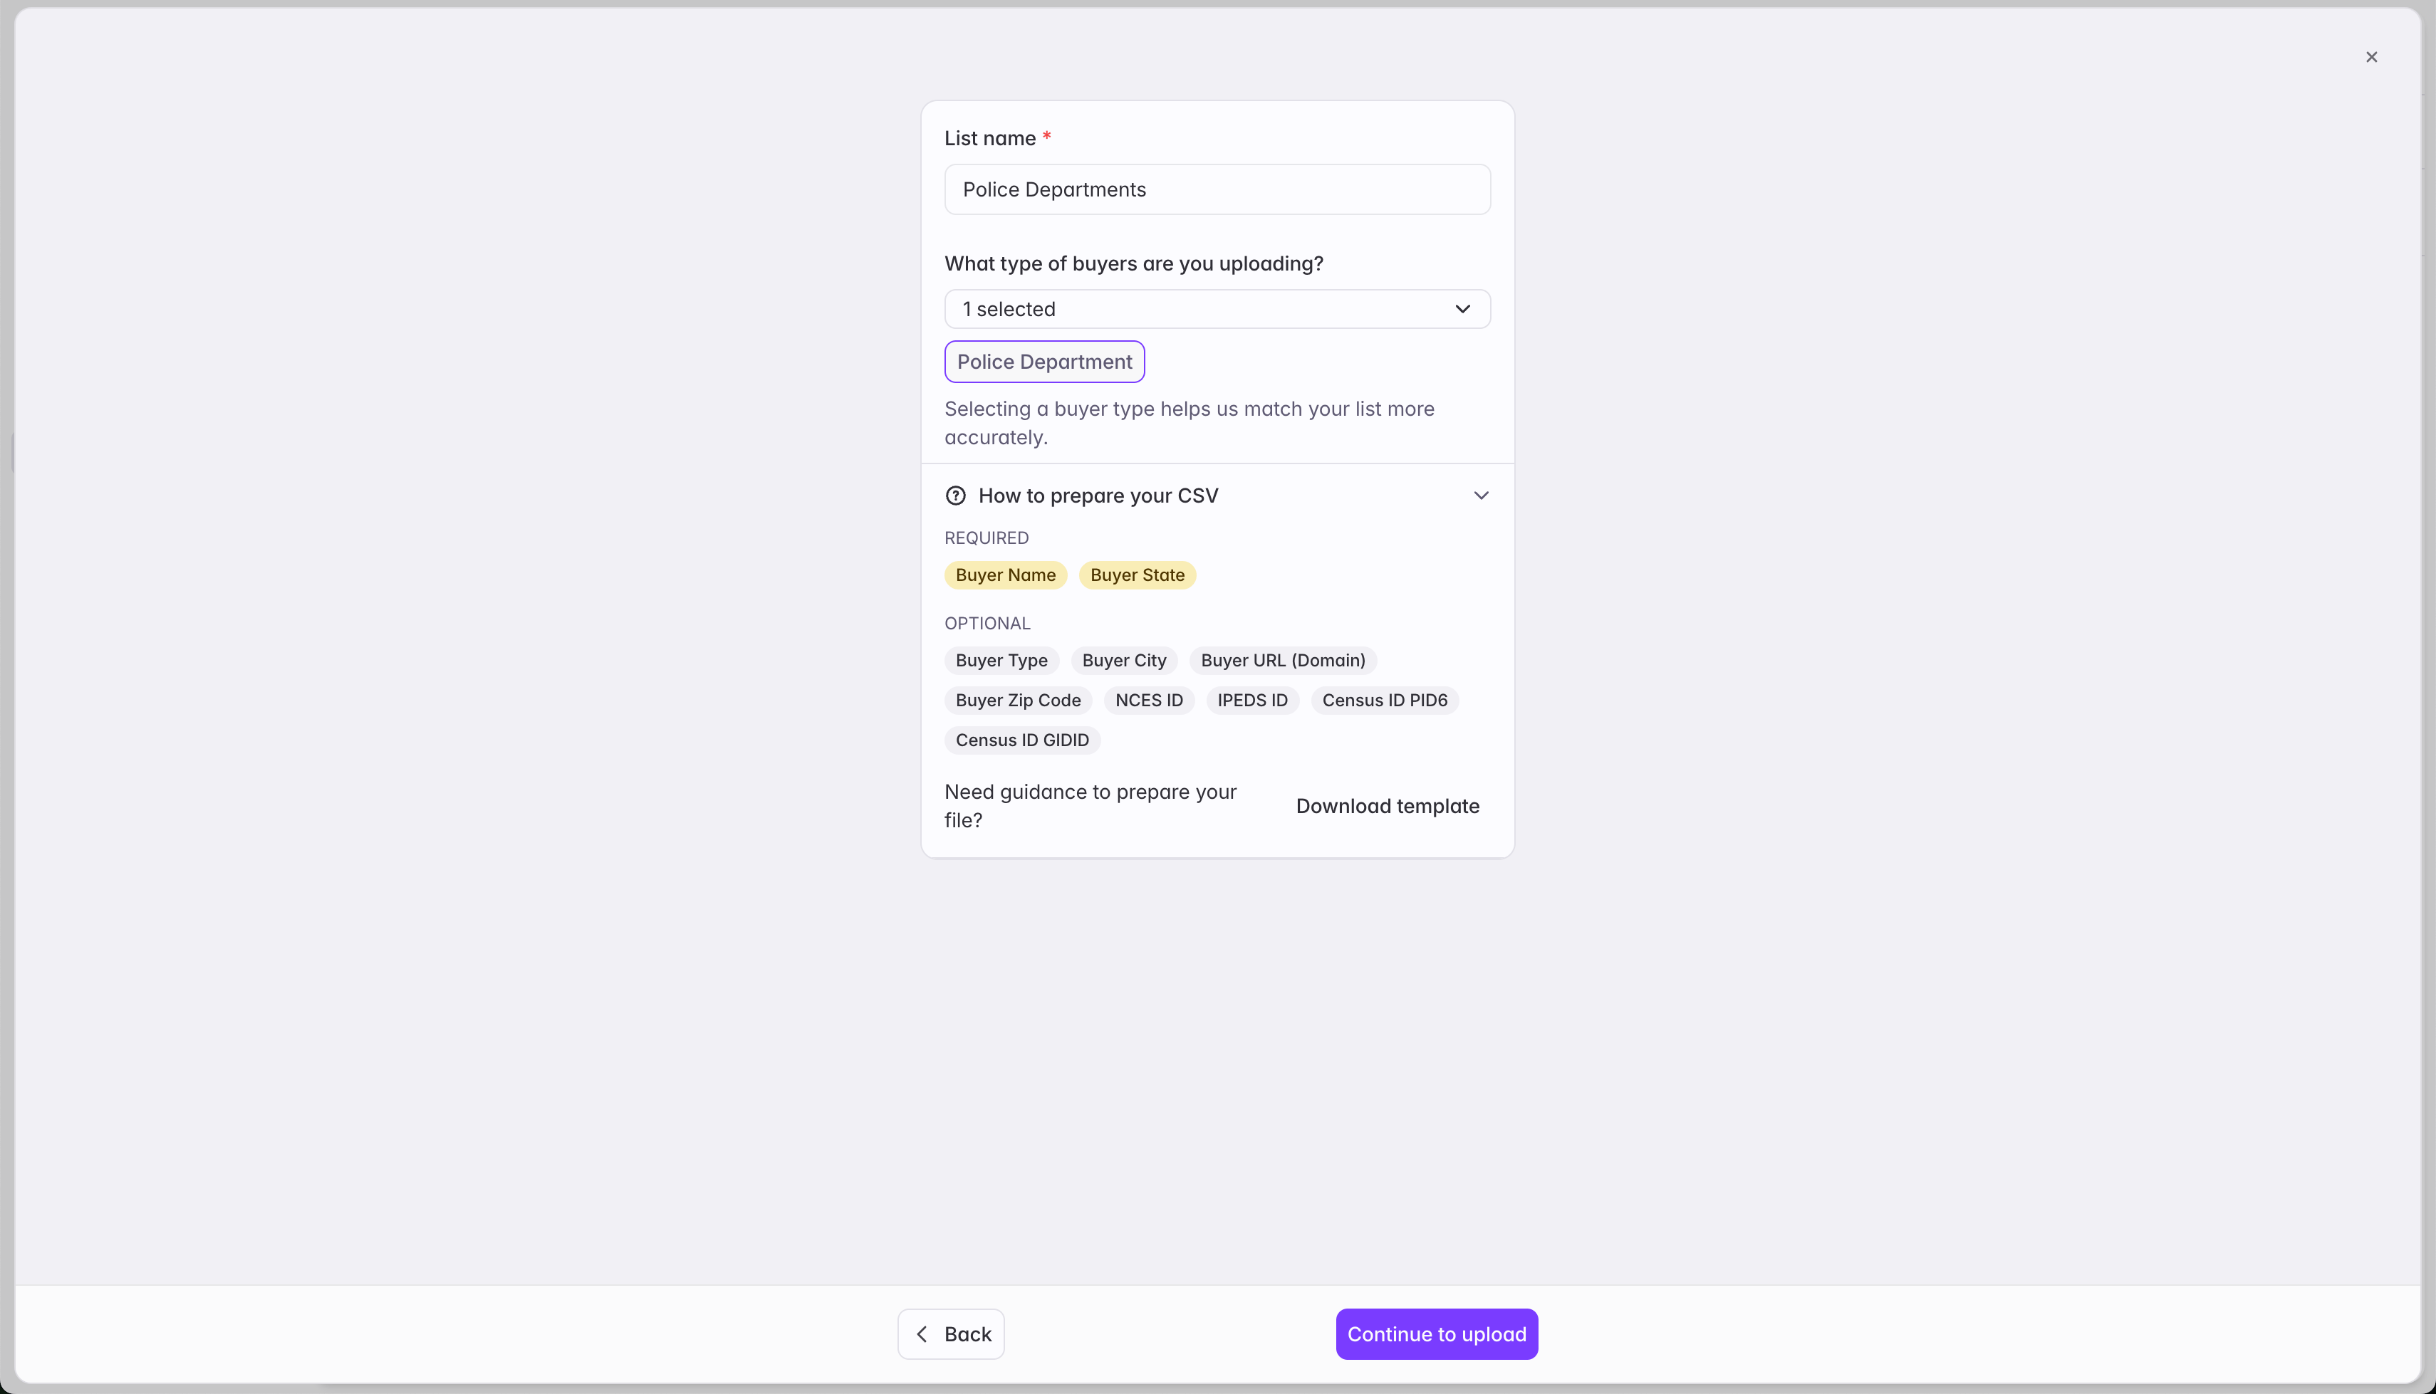Click Continue to upload button
Viewport: 2436px width, 1394px height.
tap(1437, 1333)
